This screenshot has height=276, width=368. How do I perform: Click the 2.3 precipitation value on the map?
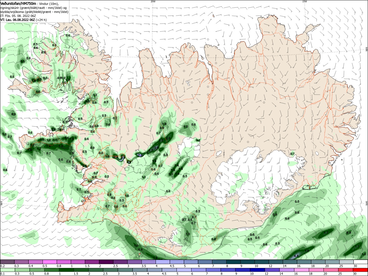pos(161,141)
